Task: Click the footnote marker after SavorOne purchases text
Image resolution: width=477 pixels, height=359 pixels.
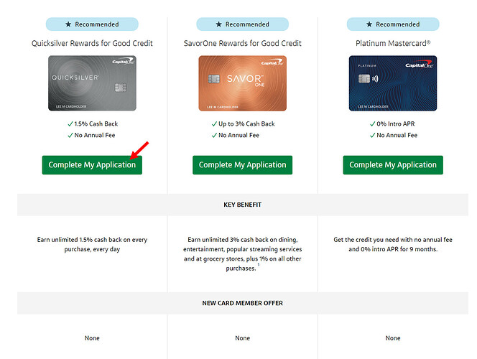Action: pyautogui.click(x=259, y=265)
